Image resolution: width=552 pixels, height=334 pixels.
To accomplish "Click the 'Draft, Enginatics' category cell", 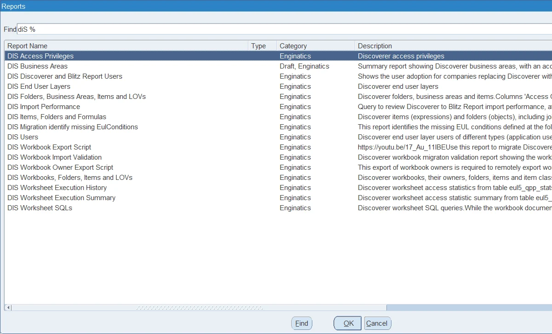I will coord(305,66).
